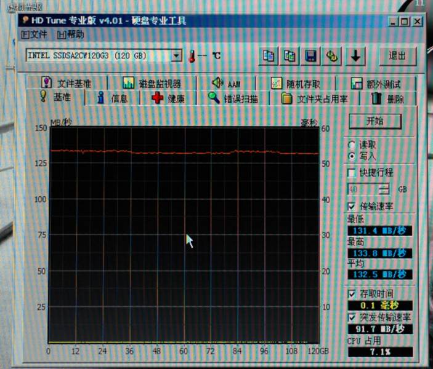Open the 错误扫描 error scan tab
This screenshot has width=433, height=369.
coord(233,98)
